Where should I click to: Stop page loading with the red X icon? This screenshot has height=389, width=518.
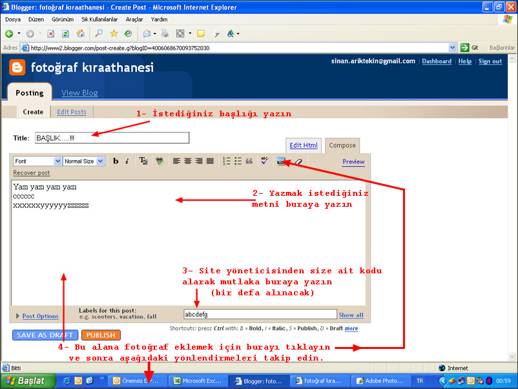51,34
